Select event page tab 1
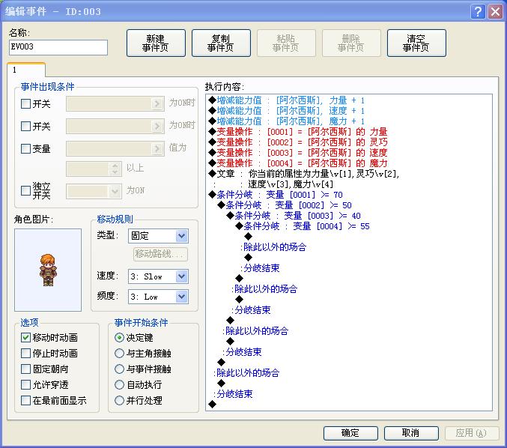507x448 pixels. point(26,70)
